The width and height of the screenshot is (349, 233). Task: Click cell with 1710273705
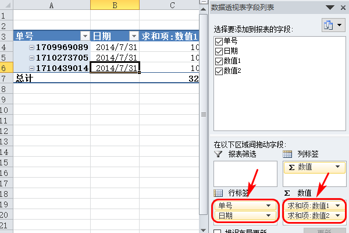tap(52, 58)
